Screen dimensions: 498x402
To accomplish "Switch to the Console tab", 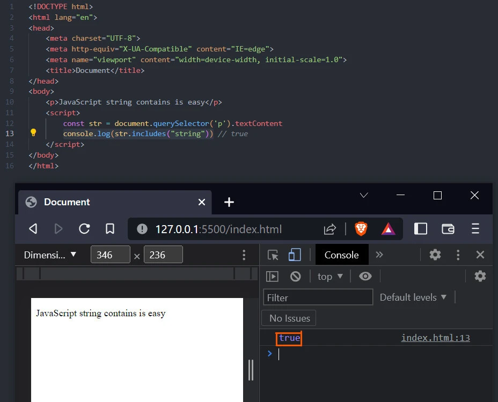I will click(x=341, y=255).
